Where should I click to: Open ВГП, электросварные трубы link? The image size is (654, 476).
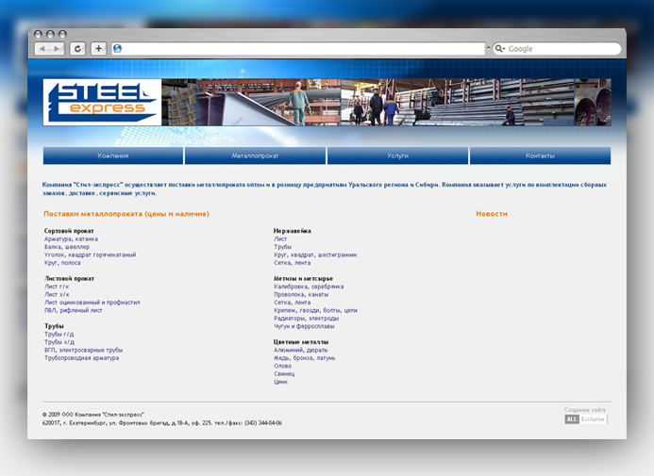pos(83,350)
